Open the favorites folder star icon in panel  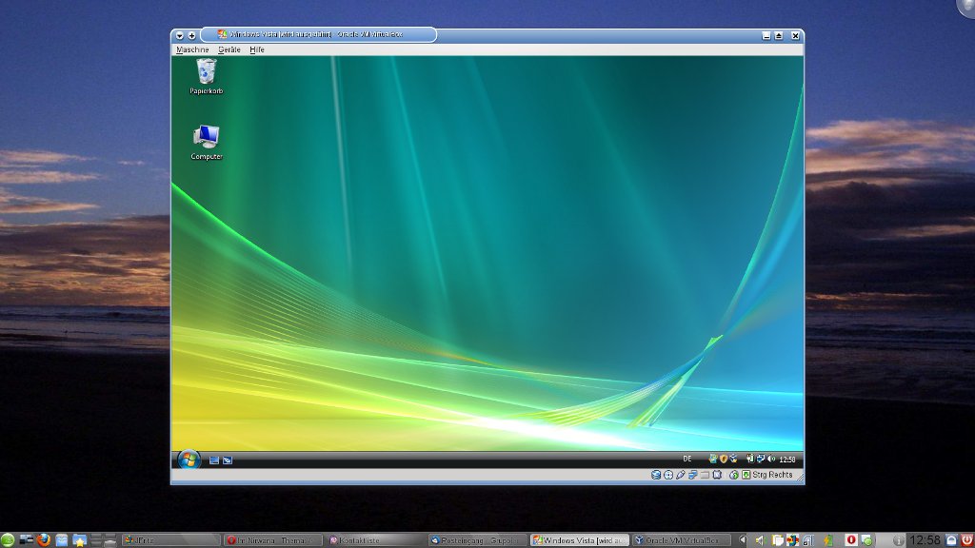(80, 540)
